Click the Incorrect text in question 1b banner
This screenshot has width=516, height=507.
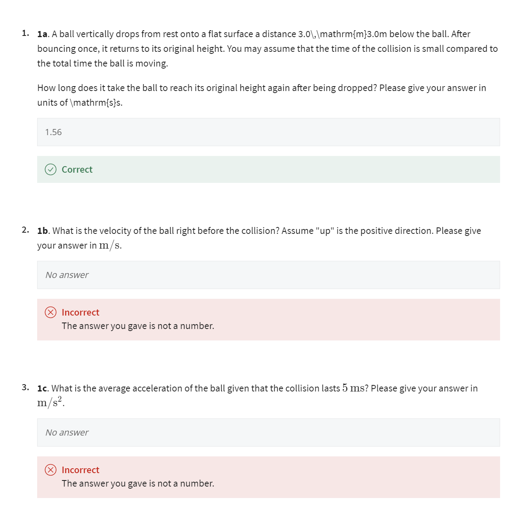pos(80,312)
